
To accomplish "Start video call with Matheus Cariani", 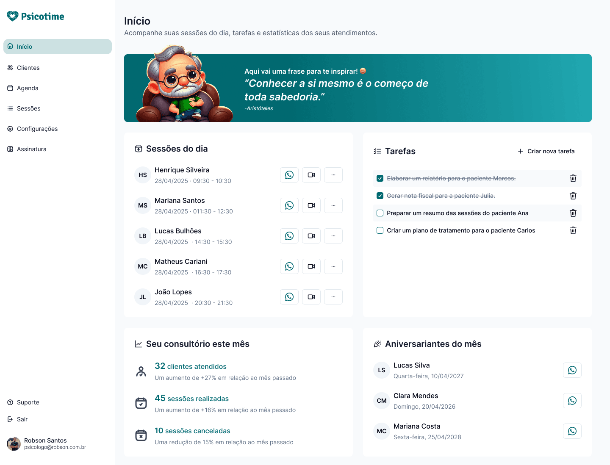I will tap(311, 266).
